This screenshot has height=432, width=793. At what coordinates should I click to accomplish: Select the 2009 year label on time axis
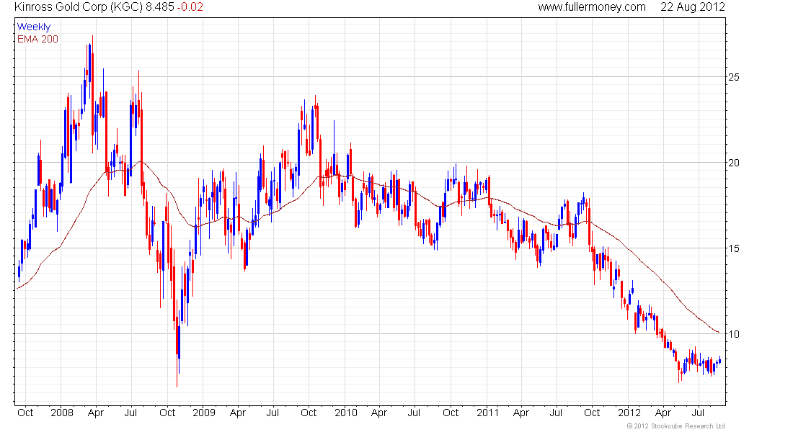pyautogui.click(x=204, y=413)
